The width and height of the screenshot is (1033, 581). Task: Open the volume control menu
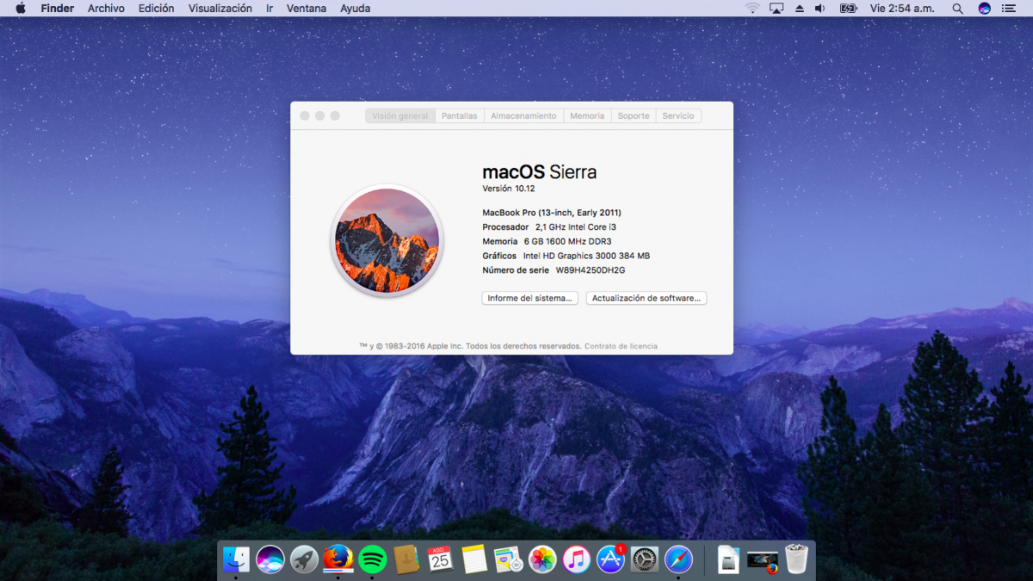pos(820,9)
